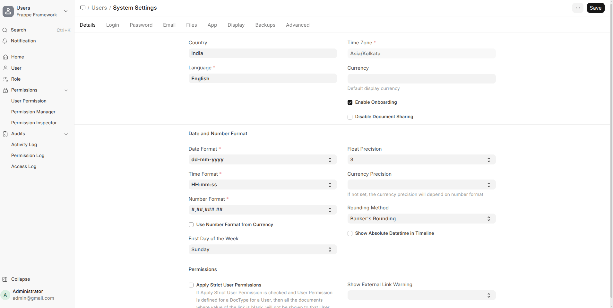Screen dimensions: 613x308
Task: Open Permission Manager link in sidebar
Action: tap(33, 112)
